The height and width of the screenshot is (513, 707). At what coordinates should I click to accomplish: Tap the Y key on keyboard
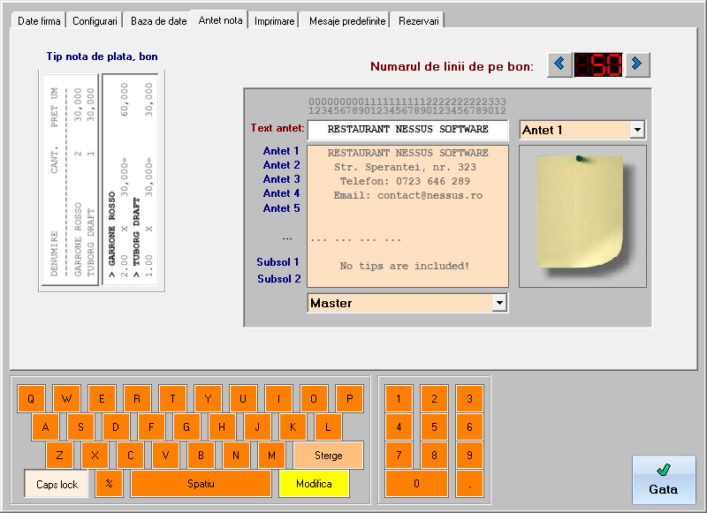[208, 398]
